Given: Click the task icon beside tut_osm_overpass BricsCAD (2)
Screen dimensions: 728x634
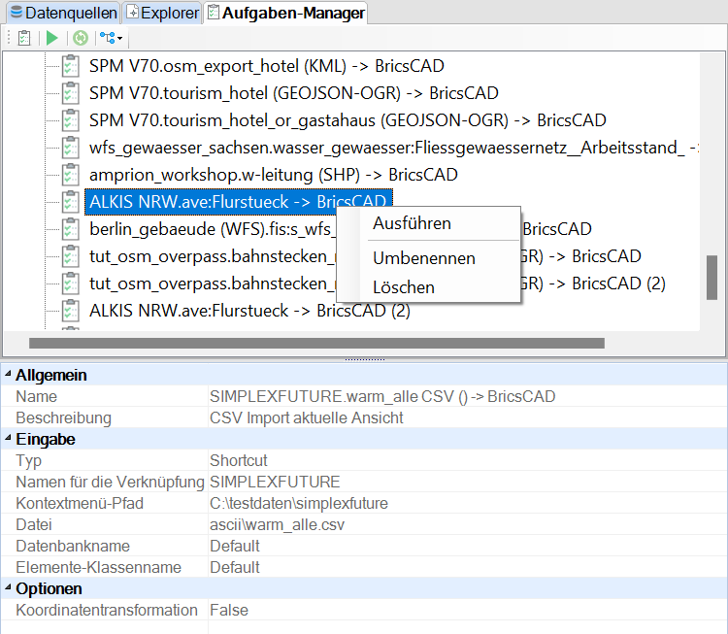Looking at the screenshot, I should point(71,283).
